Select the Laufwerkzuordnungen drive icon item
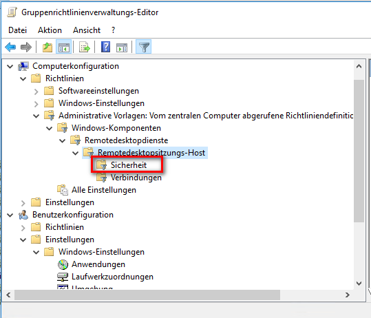 point(63,277)
